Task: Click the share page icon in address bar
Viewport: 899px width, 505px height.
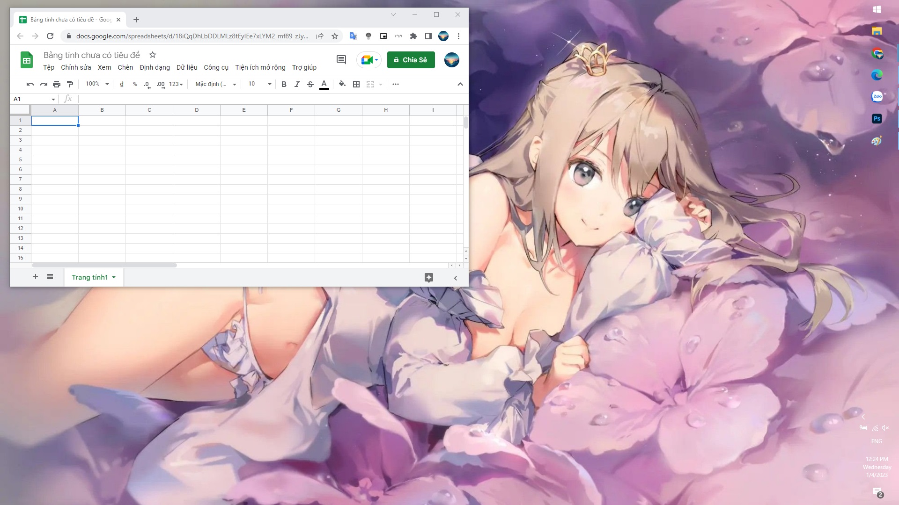Action: point(320,36)
